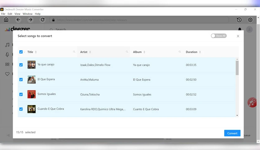
Task: Toggle the select-all checkbox in header
Action: [x=21, y=52]
